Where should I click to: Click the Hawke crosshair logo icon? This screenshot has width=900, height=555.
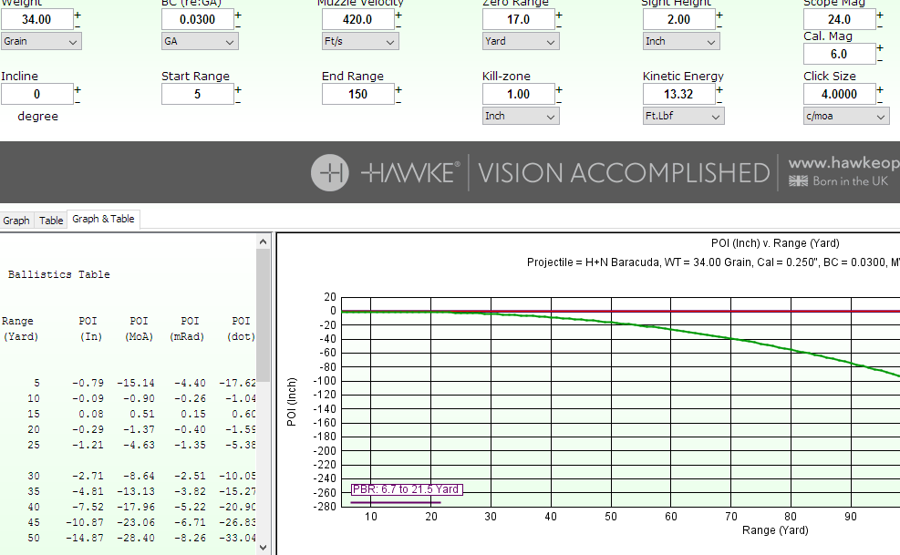click(330, 172)
